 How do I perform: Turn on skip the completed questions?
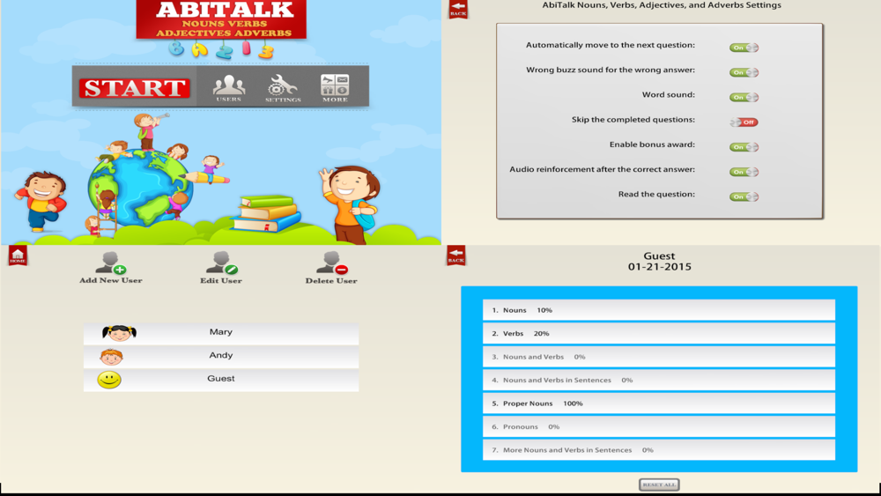pos(744,122)
